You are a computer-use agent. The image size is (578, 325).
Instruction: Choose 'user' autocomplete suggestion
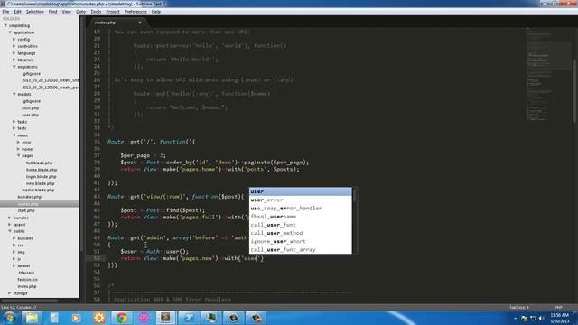click(301, 191)
